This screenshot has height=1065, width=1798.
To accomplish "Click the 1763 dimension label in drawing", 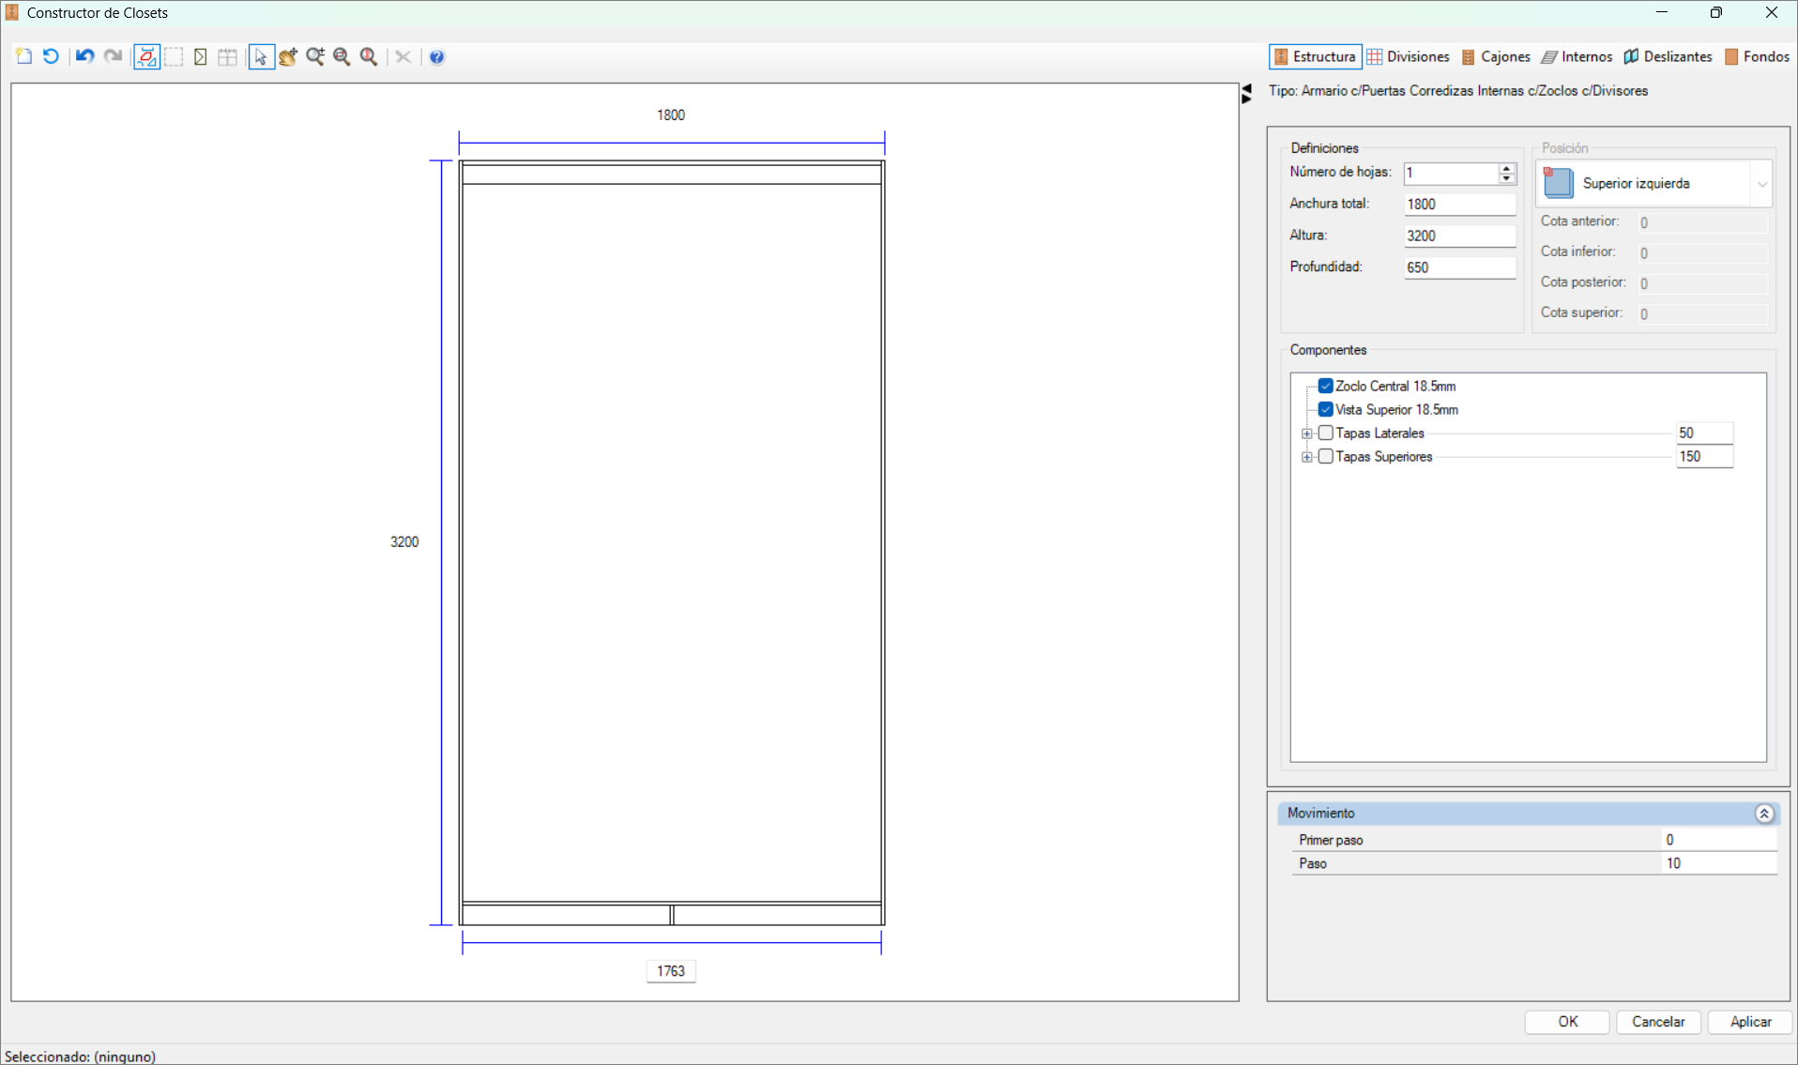I will coord(671,971).
